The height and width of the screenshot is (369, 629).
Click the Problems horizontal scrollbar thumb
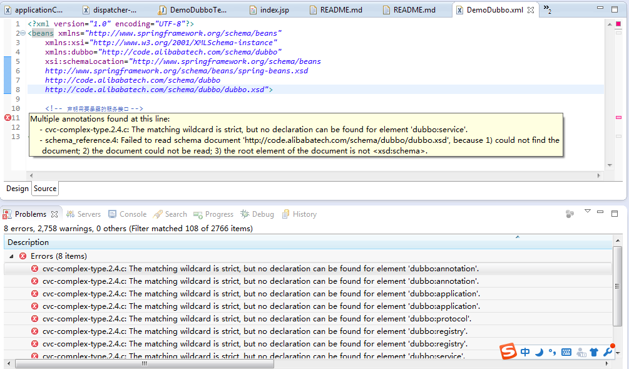click(145, 364)
